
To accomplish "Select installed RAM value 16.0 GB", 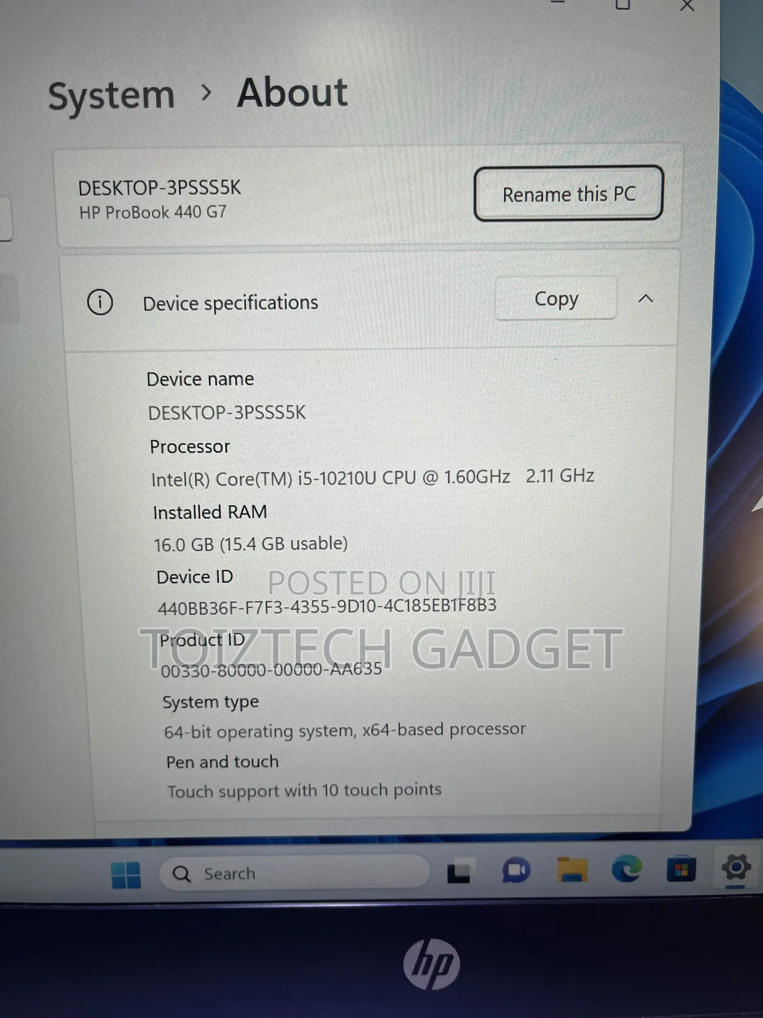I will tap(250, 544).
